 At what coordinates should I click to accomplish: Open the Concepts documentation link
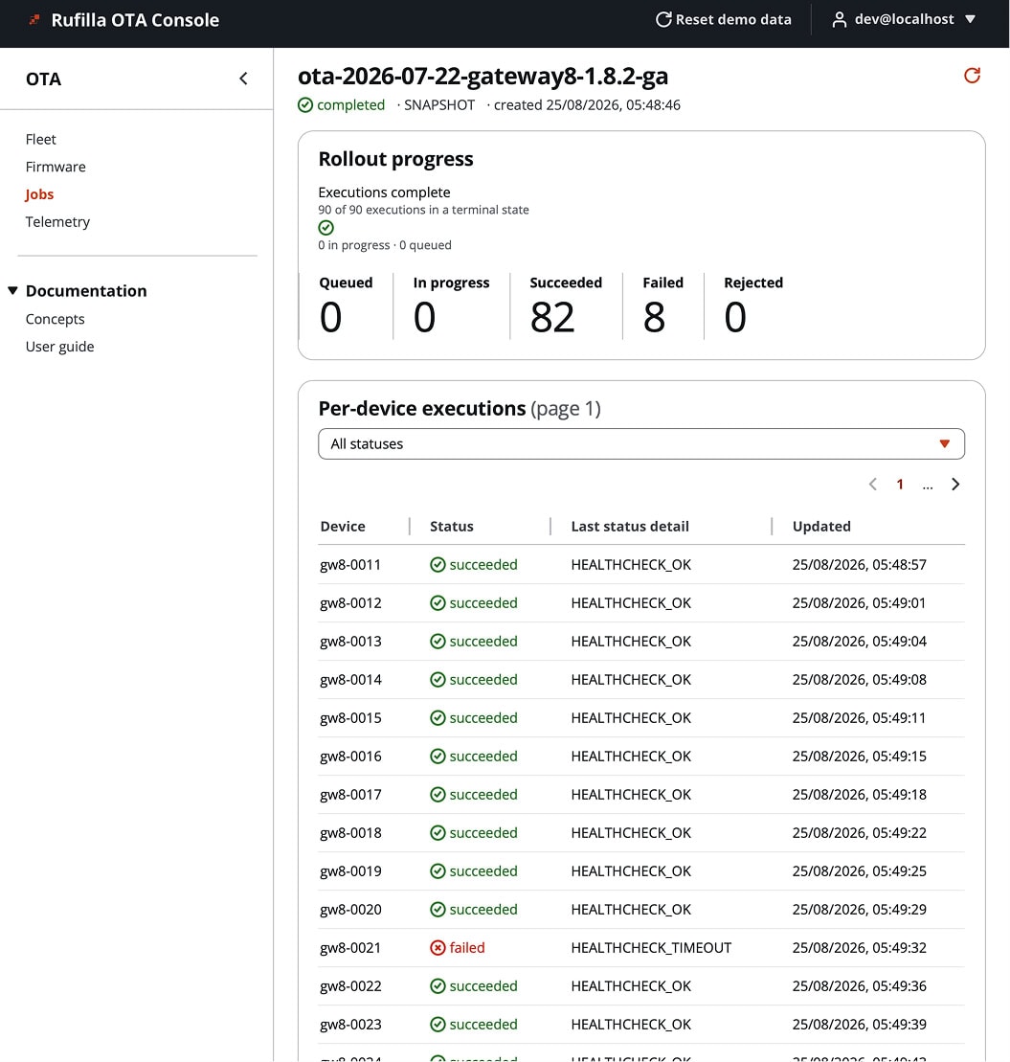(55, 319)
